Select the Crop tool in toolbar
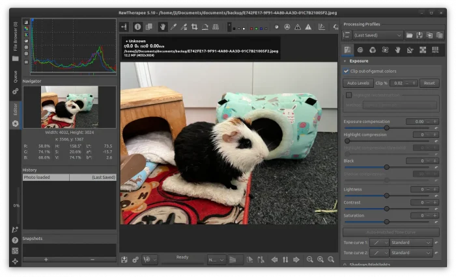The width and height of the screenshot is (456, 277). click(x=194, y=27)
